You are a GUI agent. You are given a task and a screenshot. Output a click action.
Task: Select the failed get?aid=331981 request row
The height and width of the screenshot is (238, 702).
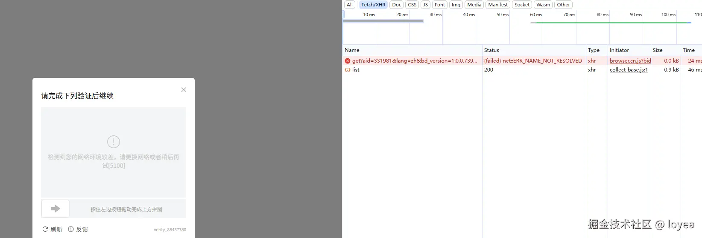414,61
